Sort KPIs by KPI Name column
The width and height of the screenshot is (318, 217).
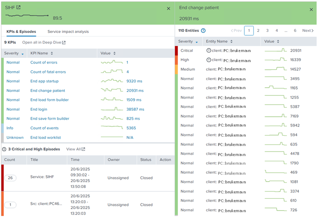click(42, 53)
